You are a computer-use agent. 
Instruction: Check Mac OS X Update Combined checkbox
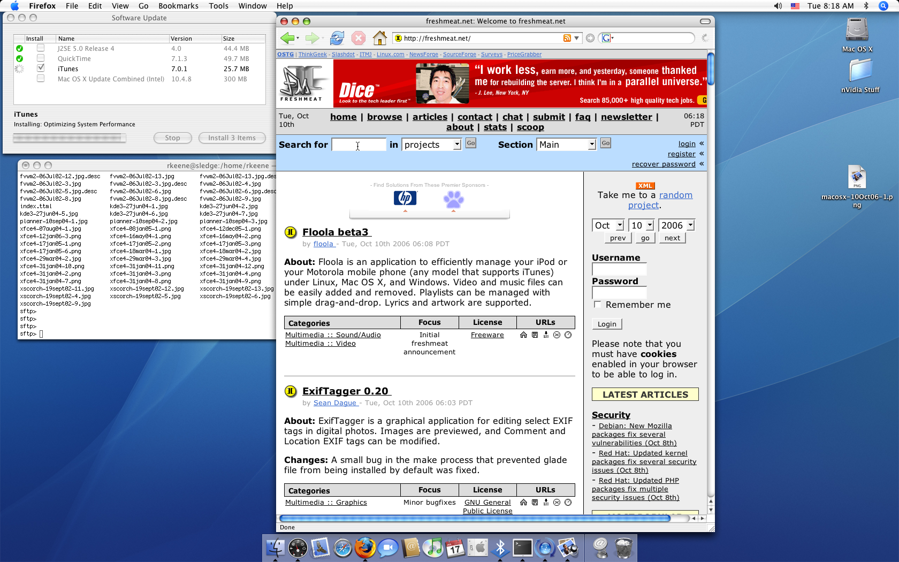41,79
